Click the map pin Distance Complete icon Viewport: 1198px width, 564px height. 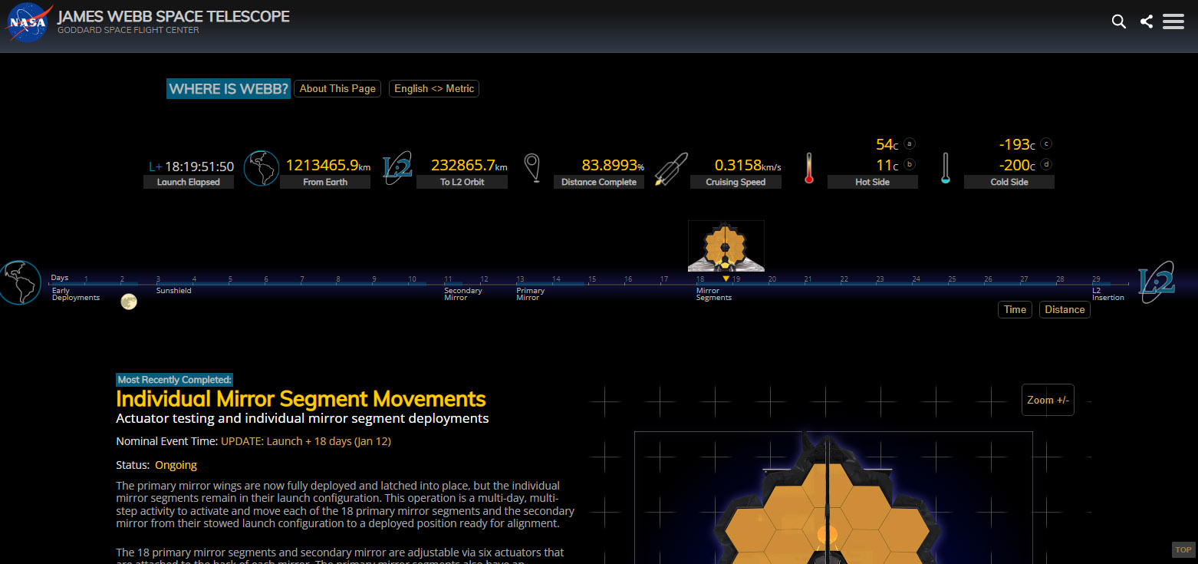pos(532,168)
